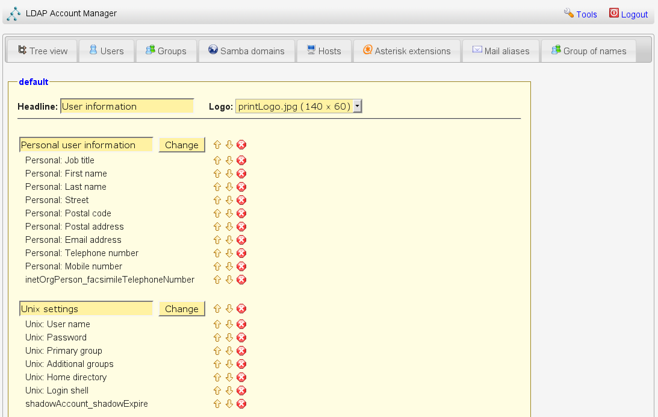Click the Personal: Telephone number label
The image size is (658, 417).
click(x=82, y=253)
